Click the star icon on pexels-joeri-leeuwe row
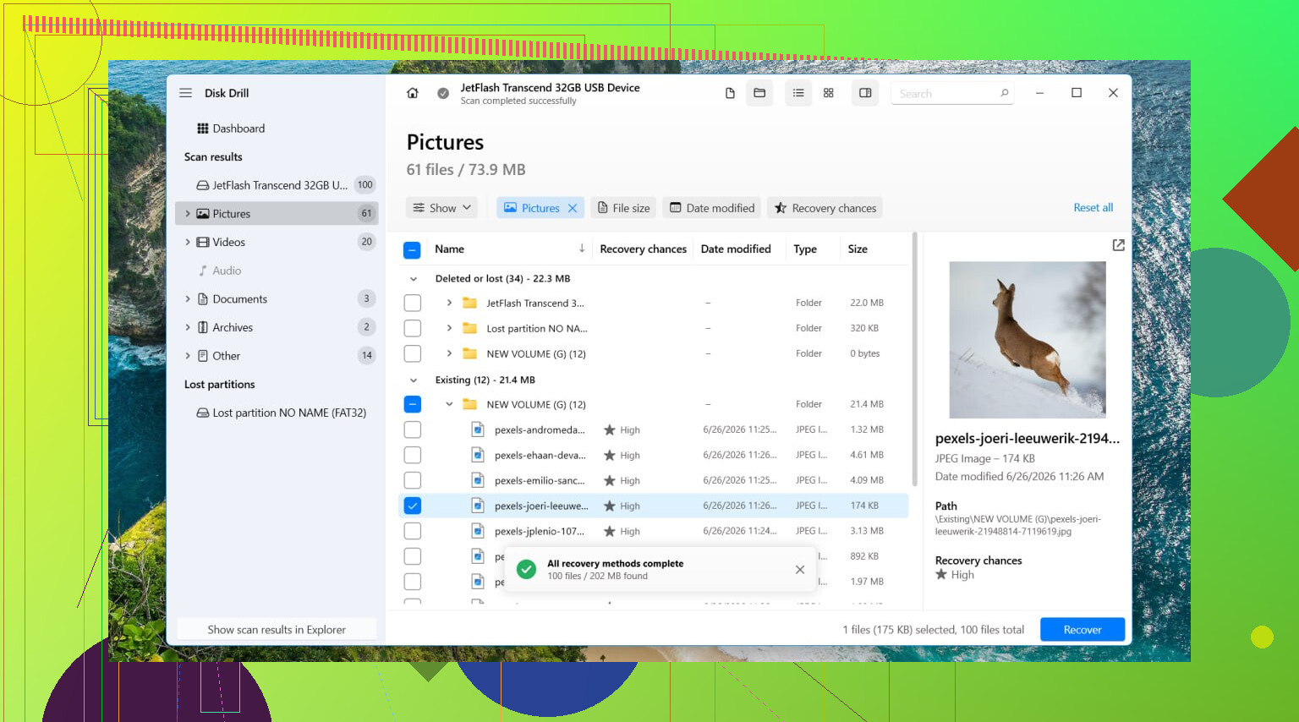This screenshot has height=722, width=1299. 609,506
